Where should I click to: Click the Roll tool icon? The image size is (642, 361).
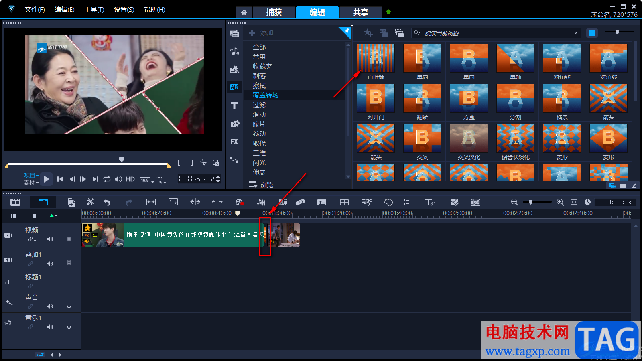tap(195, 202)
